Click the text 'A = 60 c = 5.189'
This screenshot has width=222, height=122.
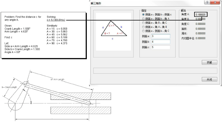pyautogui.click(x=57, y=37)
